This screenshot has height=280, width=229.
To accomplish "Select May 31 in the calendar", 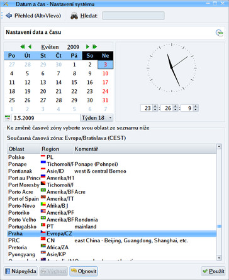I will [105, 100].
